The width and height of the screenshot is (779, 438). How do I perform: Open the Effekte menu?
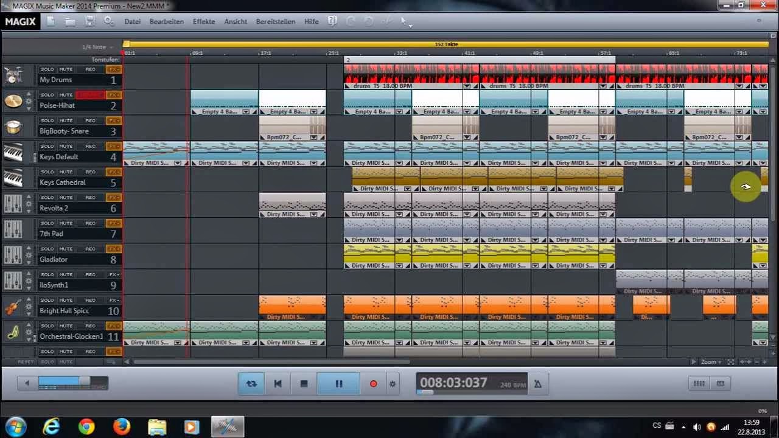coord(204,21)
